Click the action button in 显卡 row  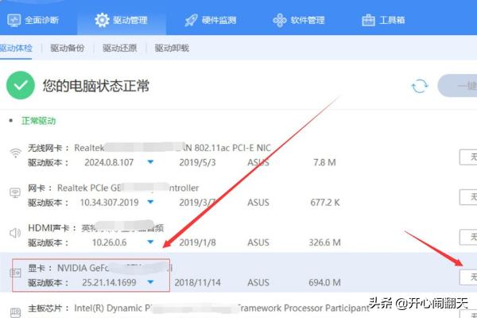468,277
